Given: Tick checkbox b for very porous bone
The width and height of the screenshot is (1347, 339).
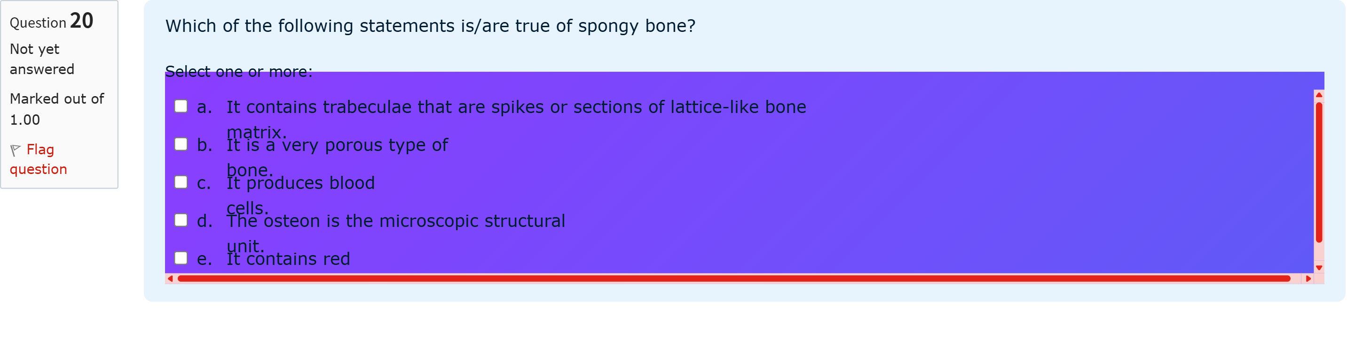Looking at the screenshot, I should click(x=181, y=144).
